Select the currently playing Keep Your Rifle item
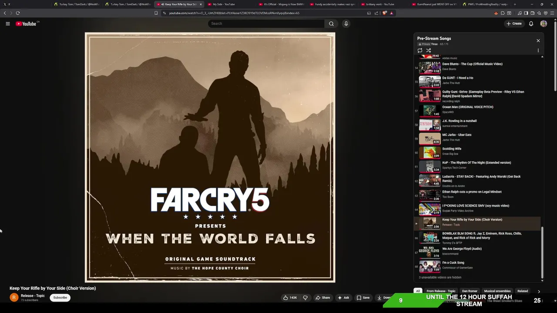557x313 pixels. pos(478,223)
